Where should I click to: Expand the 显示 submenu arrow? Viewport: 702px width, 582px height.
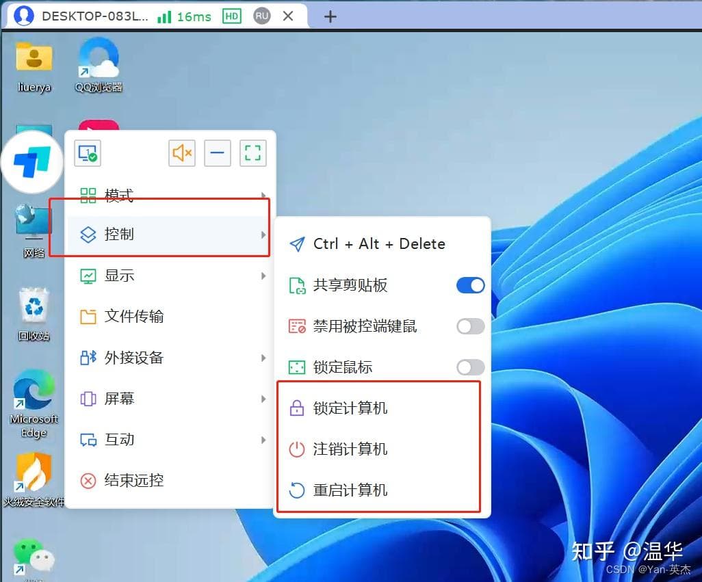[x=263, y=276]
